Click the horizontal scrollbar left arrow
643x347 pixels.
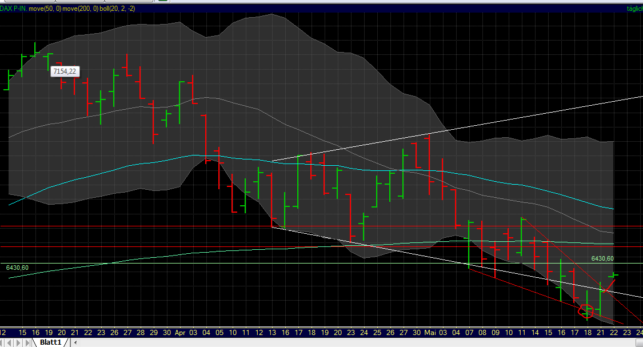75,342
